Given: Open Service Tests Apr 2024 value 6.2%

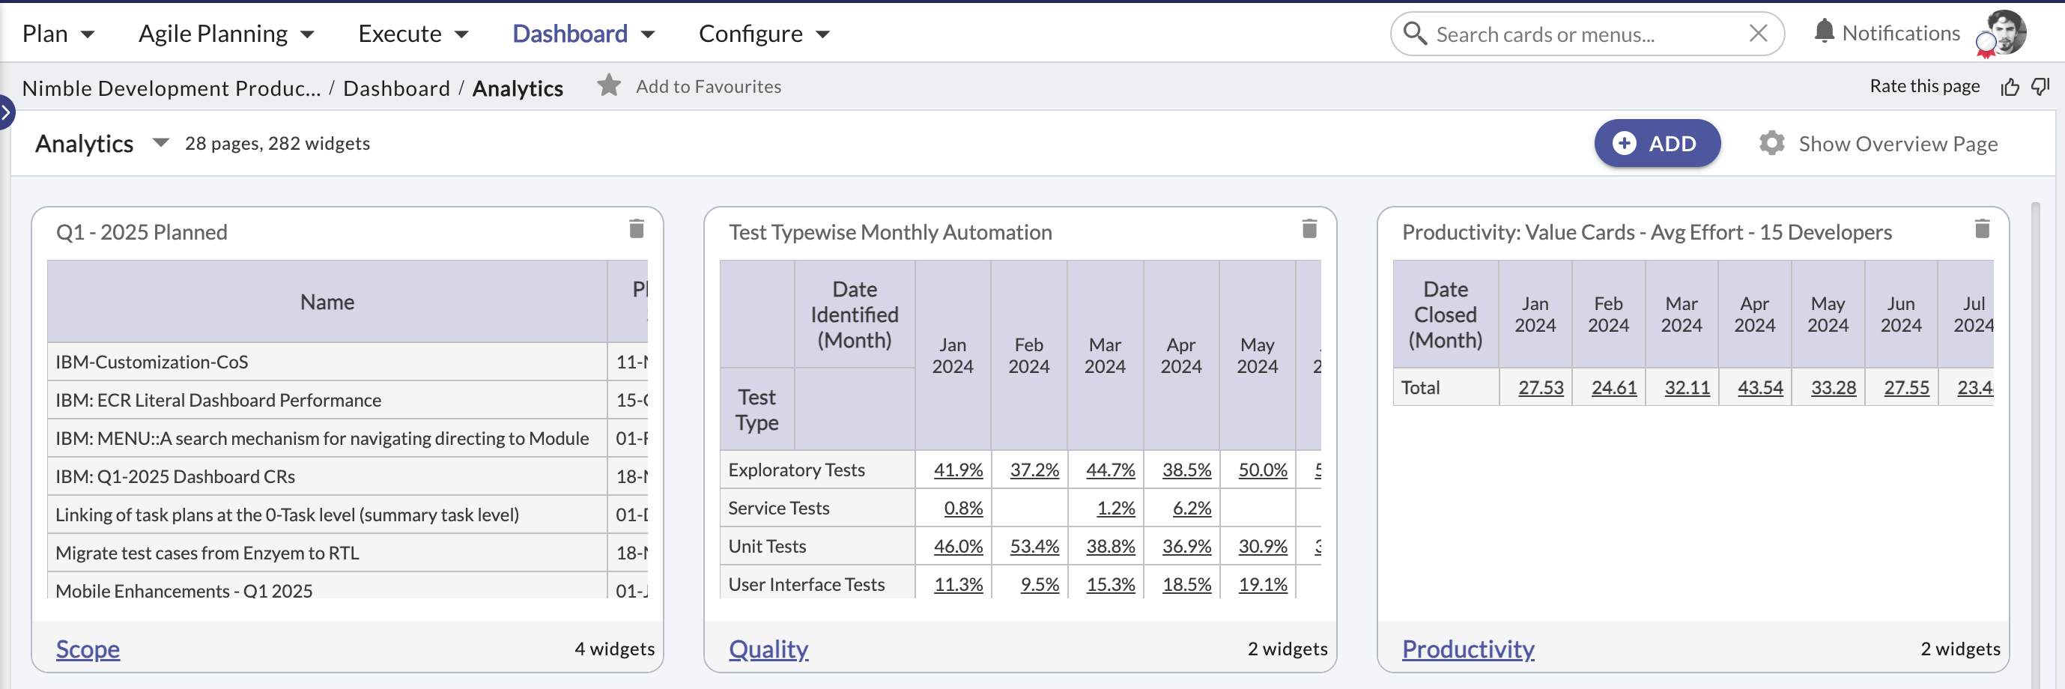Looking at the screenshot, I should (x=1191, y=508).
